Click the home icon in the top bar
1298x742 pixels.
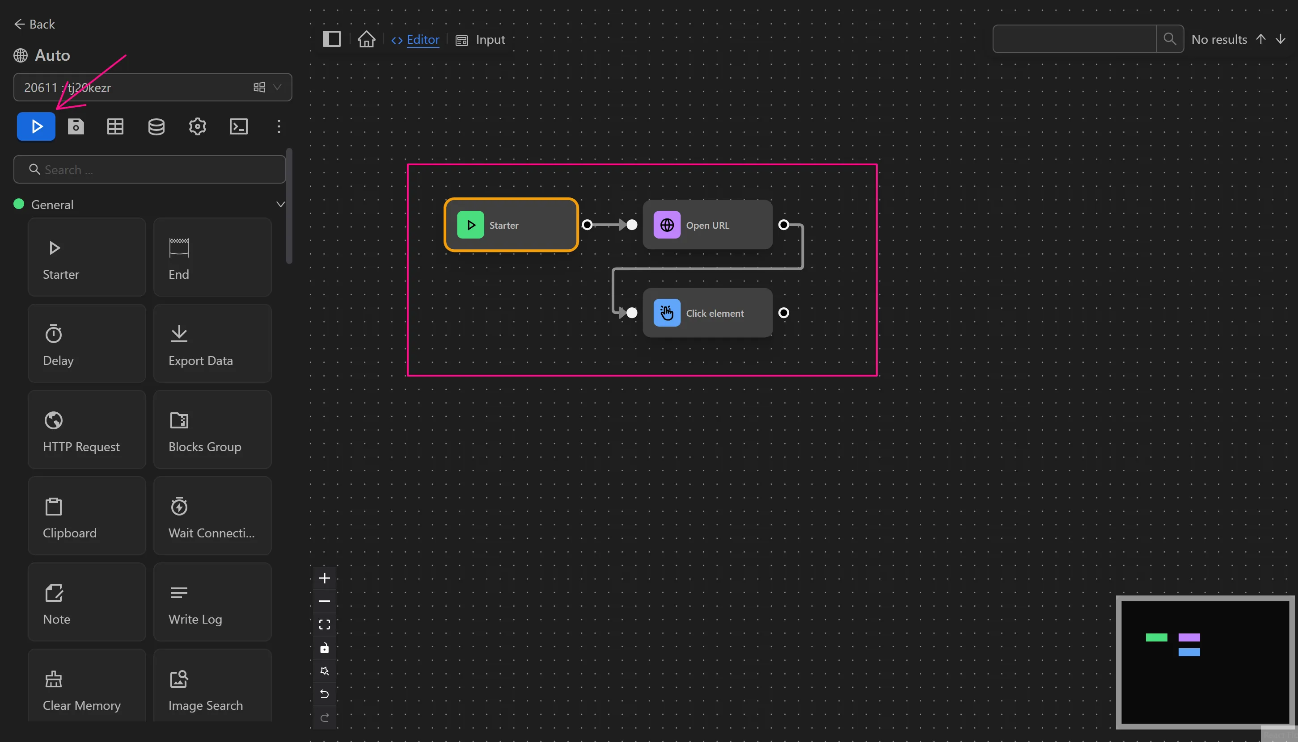tap(366, 39)
